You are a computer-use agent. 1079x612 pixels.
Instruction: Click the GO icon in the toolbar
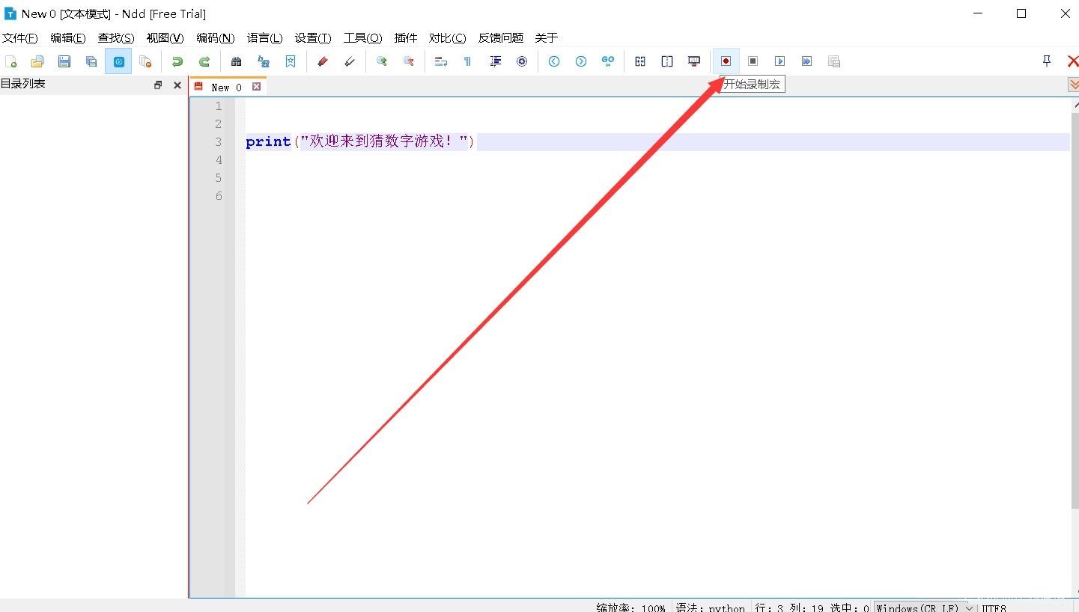coord(608,61)
